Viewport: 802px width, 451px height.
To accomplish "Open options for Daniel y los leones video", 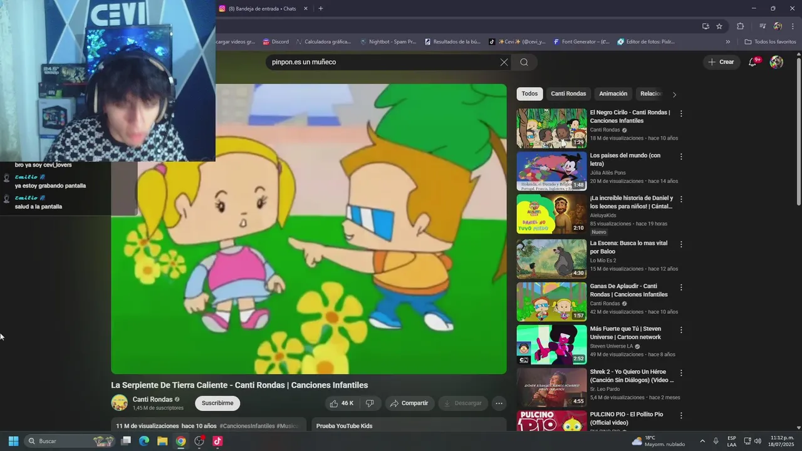I will point(681,199).
